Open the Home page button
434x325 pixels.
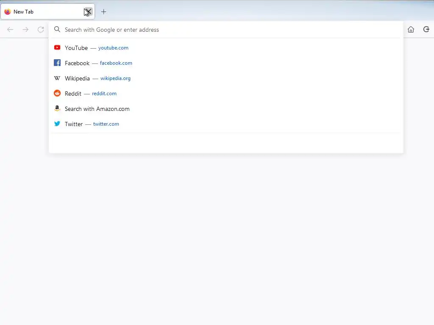point(411,29)
